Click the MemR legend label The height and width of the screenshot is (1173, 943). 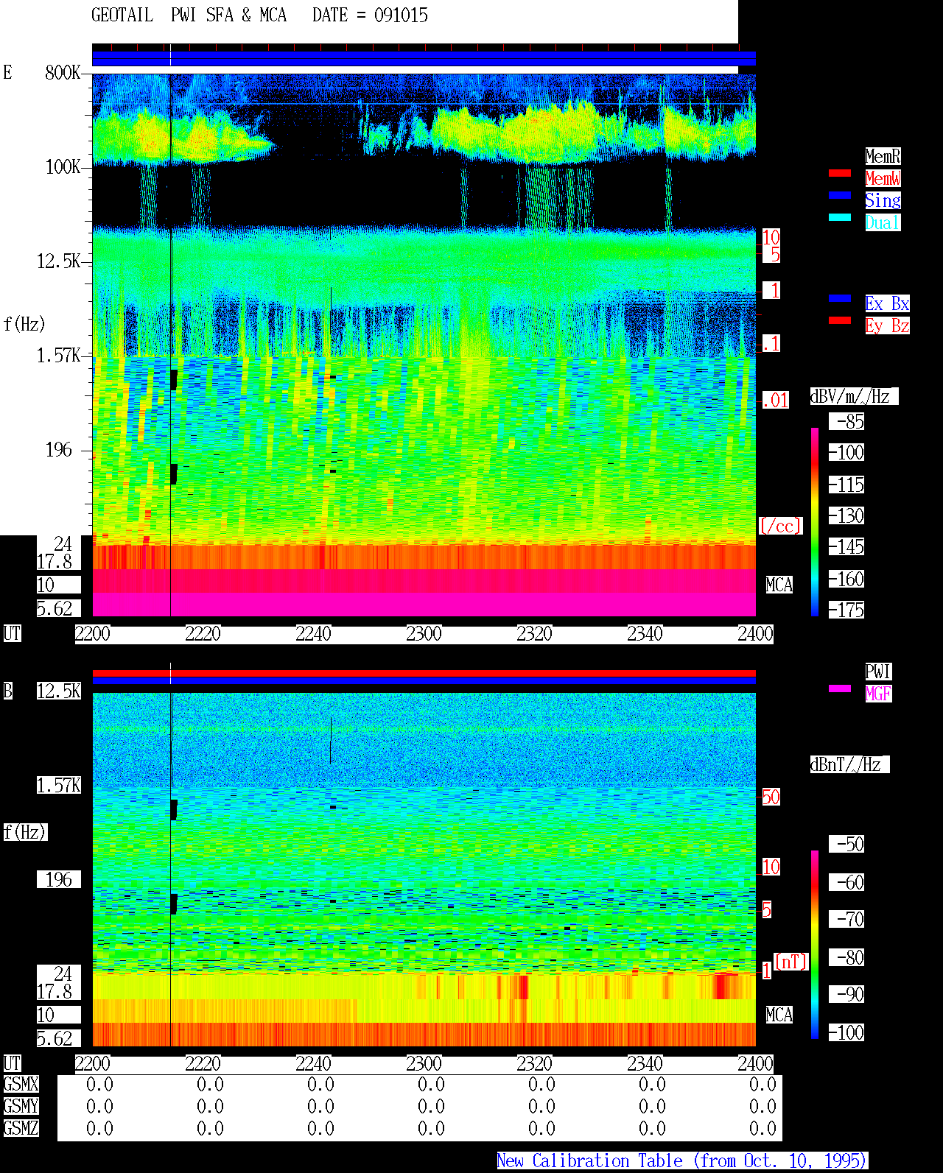pos(883,156)
